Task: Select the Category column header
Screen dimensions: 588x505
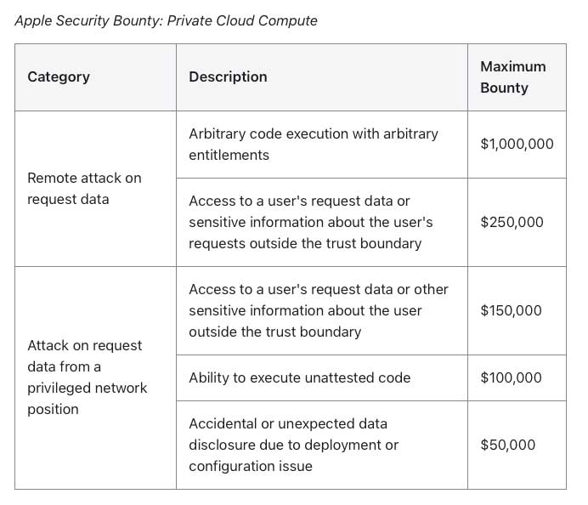Action: pos(59,77)
